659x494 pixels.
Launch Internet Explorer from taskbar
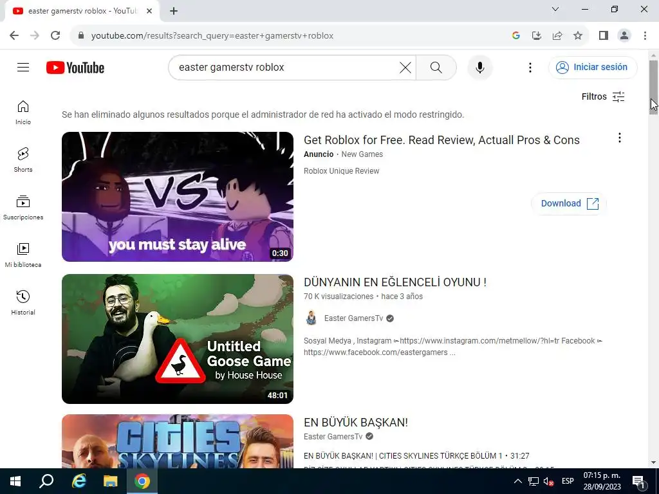(x=79, y=481)
